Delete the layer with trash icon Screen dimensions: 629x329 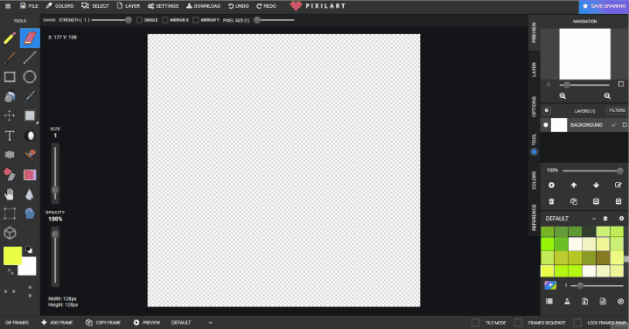(552, 201)
